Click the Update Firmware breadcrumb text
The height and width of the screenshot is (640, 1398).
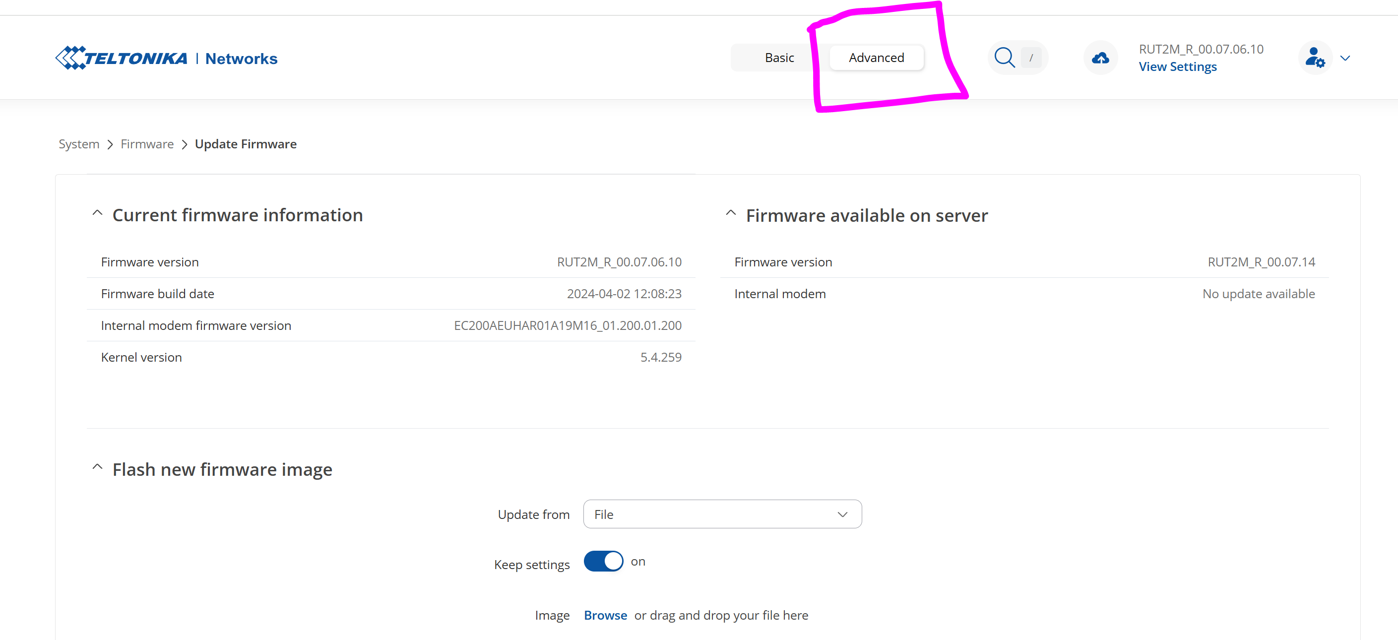click(246, 144)
